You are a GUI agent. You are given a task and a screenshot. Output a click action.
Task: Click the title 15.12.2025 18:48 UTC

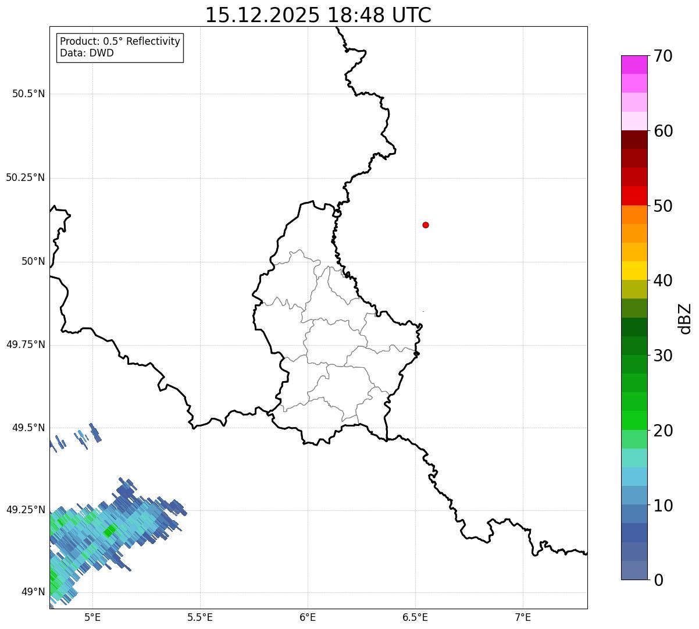(x=318, y=15)
